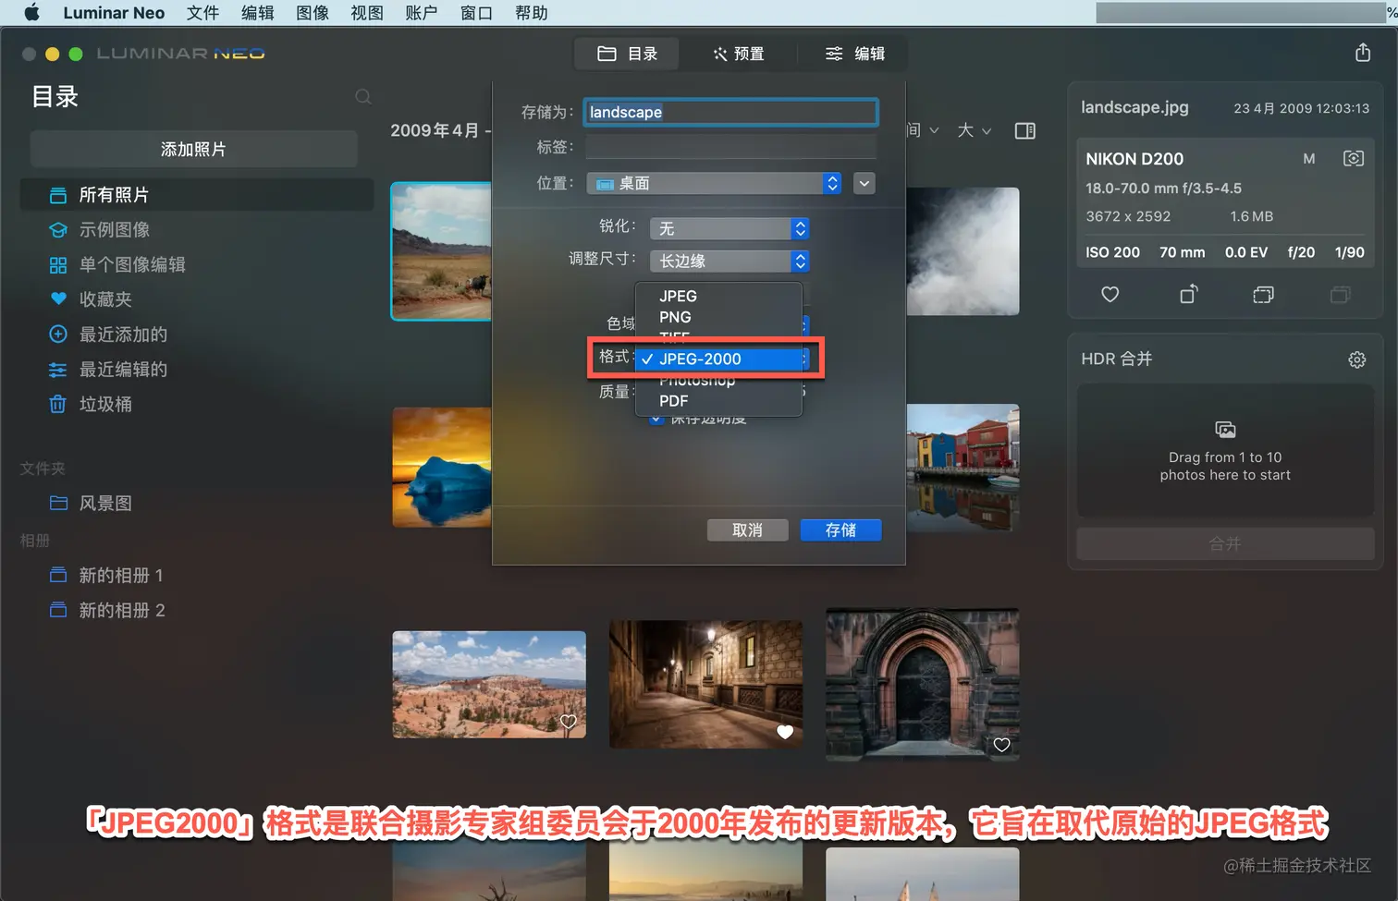The width and height of the screenshot is (1398, 901).
Task: Click the copy adjustments icon in info panel
Action: click(x=1263, y=295)
